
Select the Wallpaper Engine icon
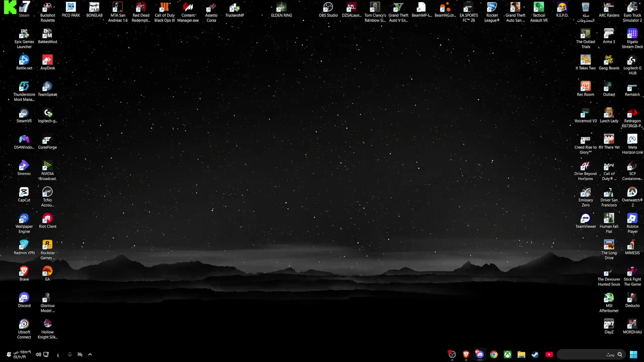pyautogui.click(x=24, y=223)
